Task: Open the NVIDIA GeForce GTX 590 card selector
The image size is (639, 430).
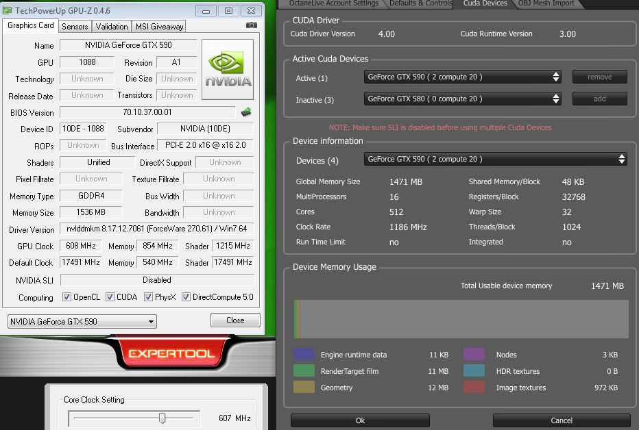Action: (x=82, y=321)
